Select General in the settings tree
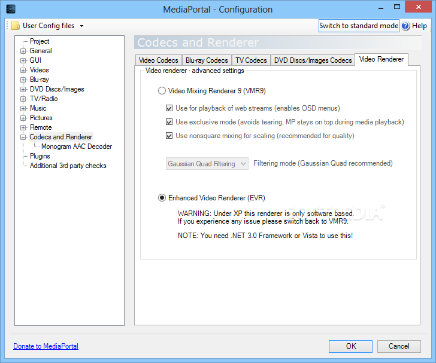 point(41,51)
